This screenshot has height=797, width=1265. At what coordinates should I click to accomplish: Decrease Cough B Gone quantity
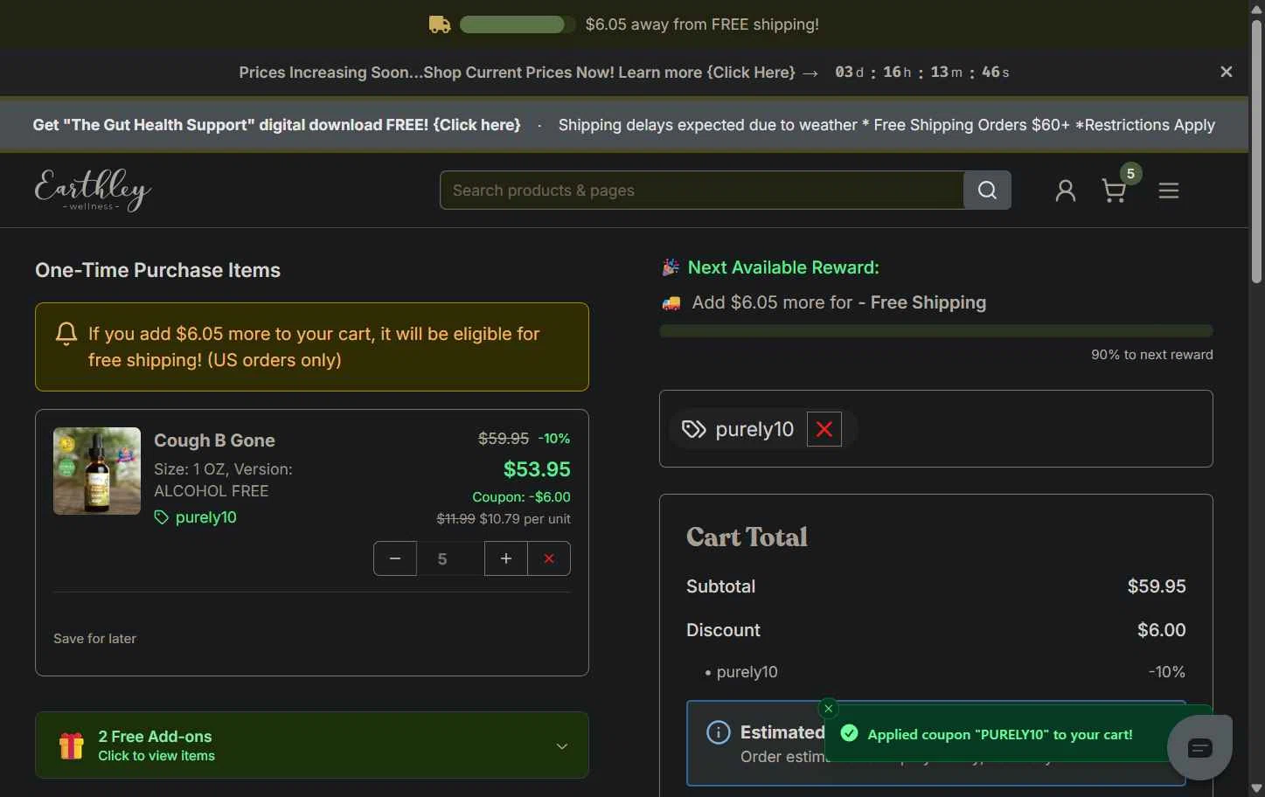tap(395, 558)
